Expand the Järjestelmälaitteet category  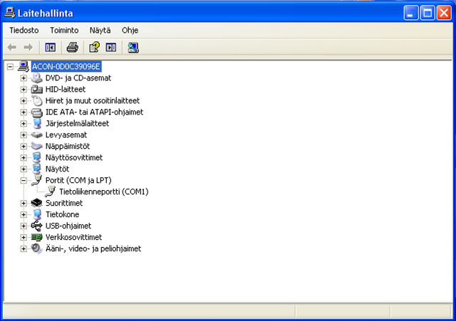click(x=24, y=124)
